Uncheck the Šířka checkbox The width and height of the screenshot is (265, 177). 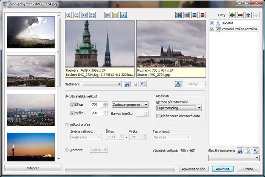(x=73, y=105)
